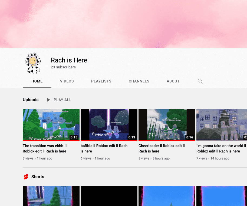Click the Rach is Here channel avatar
This screenshot has width=247, height=206.
[33, 63]
